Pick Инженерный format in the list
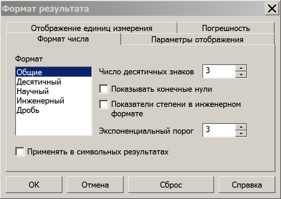281x199 pixels. [54, 101]
